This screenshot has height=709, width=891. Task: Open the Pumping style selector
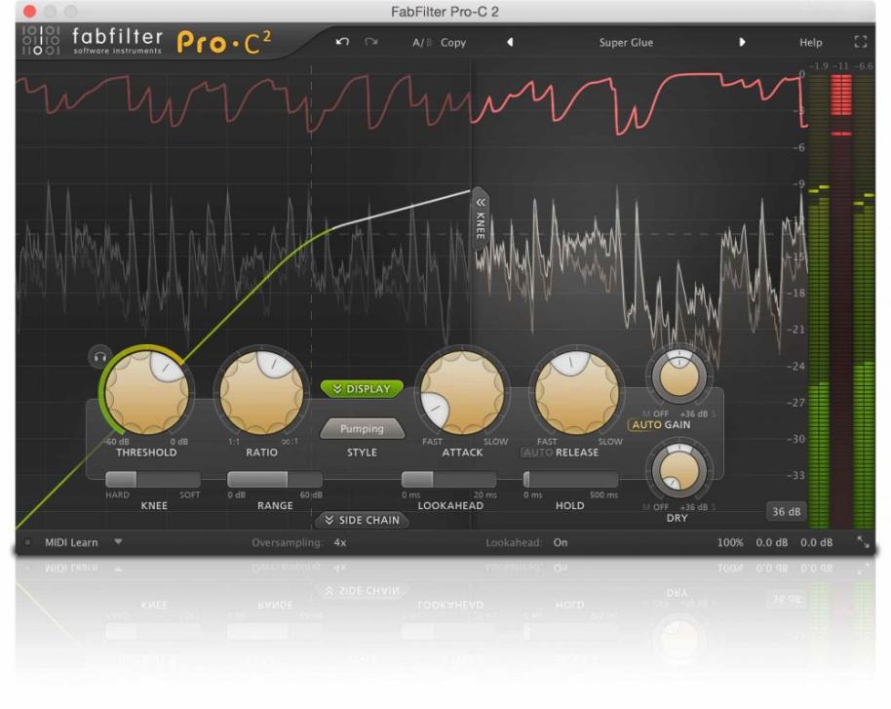(362, 429)
